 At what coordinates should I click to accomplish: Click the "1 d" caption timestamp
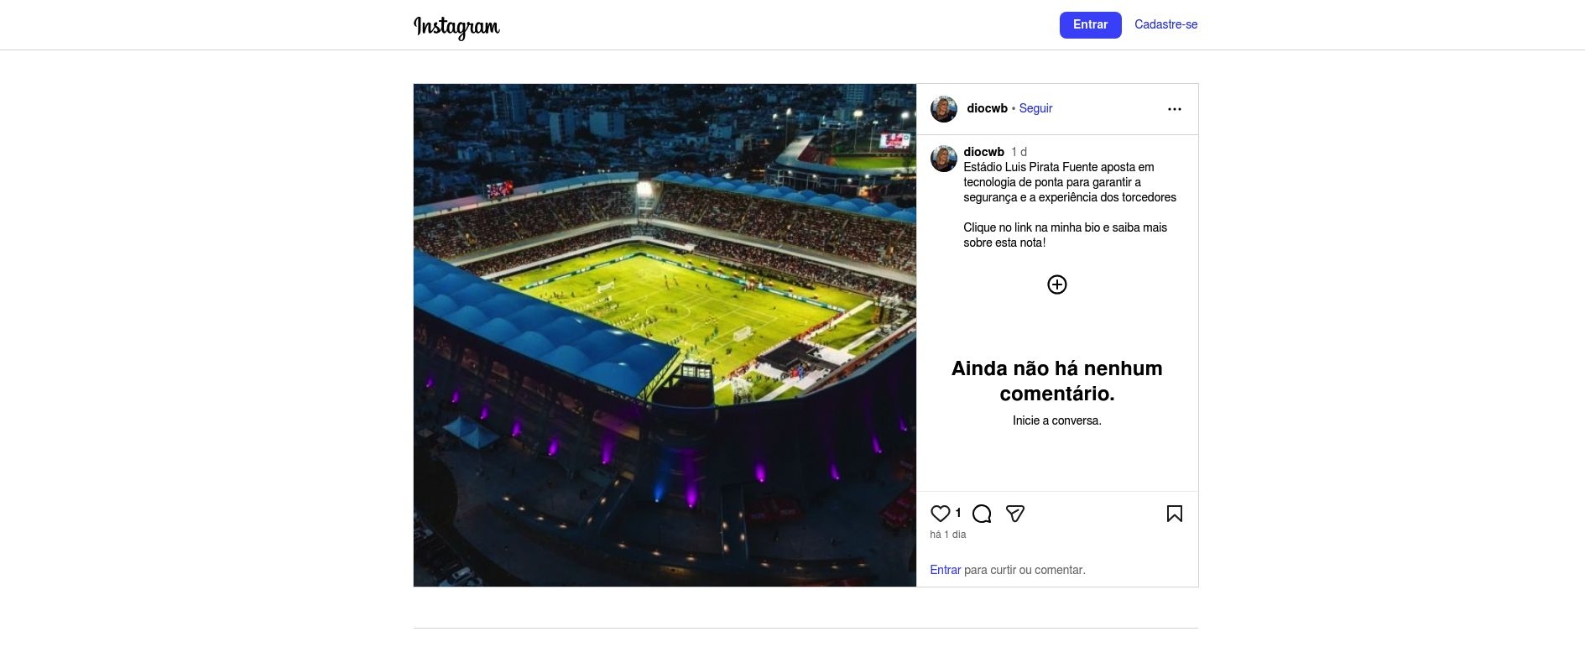pos(1019,152)
